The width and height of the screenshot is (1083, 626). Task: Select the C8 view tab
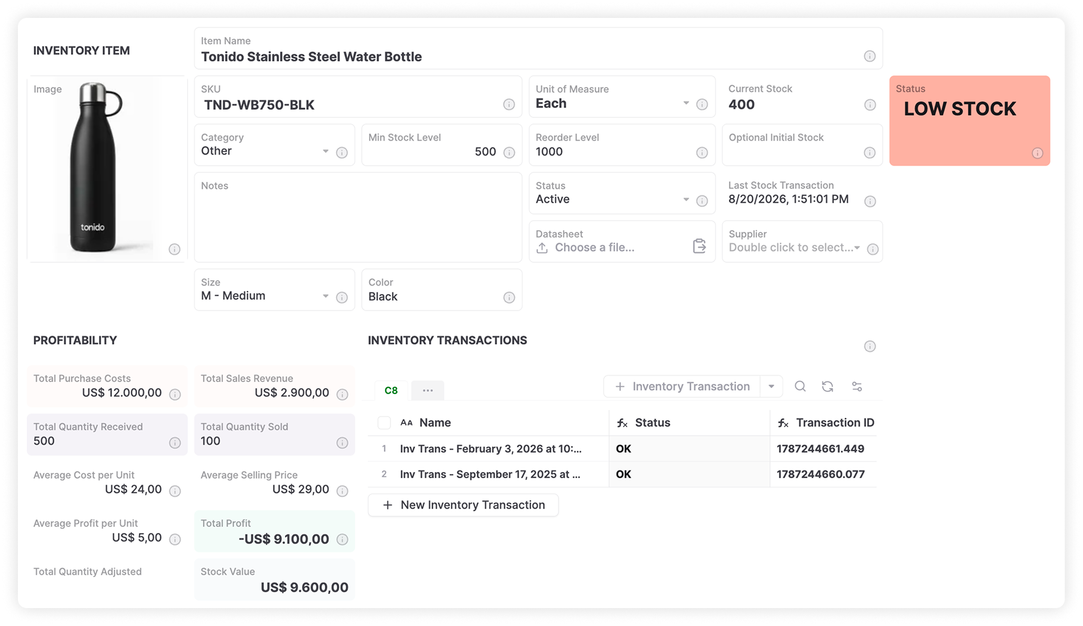click(391, 391)
